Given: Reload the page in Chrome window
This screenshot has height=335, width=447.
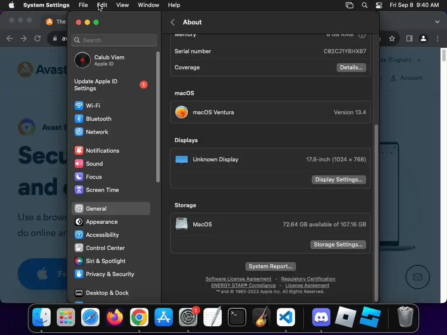Looking at the screenshot, I should (x=38, y=38).
